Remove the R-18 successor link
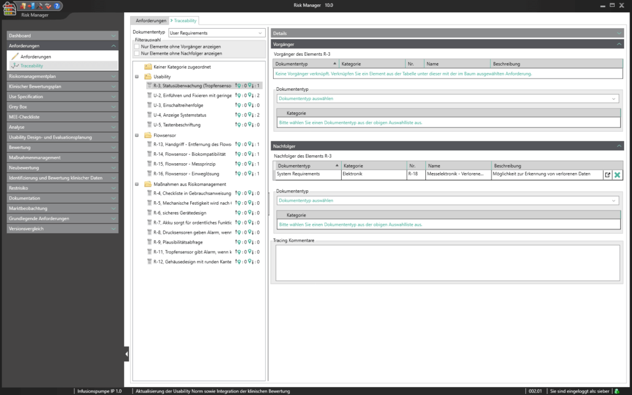Image resolution: width=632 pixels, height=395 pixels. [617, 175]
